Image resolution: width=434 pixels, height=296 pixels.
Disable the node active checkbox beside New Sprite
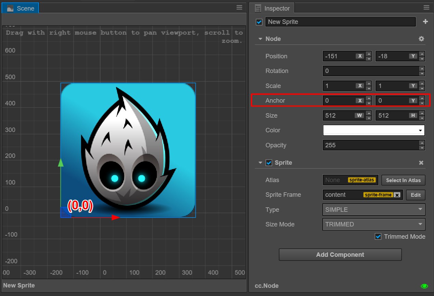point(259,22)
